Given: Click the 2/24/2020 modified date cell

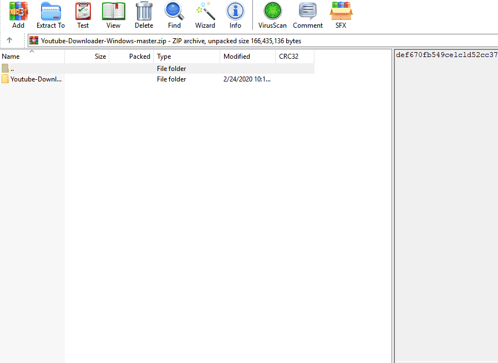Looking at the screenshot, I should pos(247,79).
